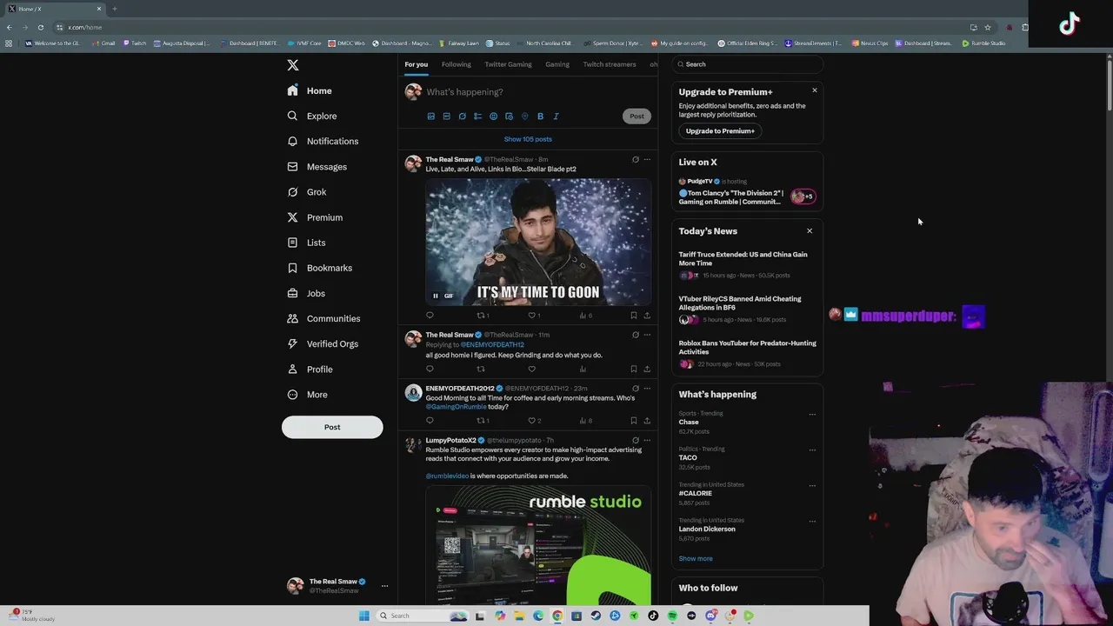1113x626 pixels.
Task: Open @rumblevideo mention link
Action: click(x=447, y=476)
